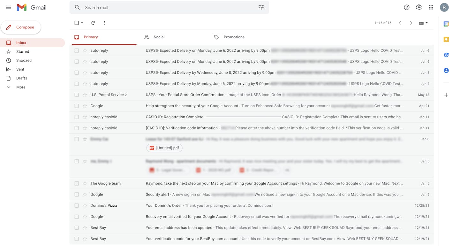The width and height of the screenshot is (453, 246).
Task: Open the Support help icon
Action: coord(406,7)
